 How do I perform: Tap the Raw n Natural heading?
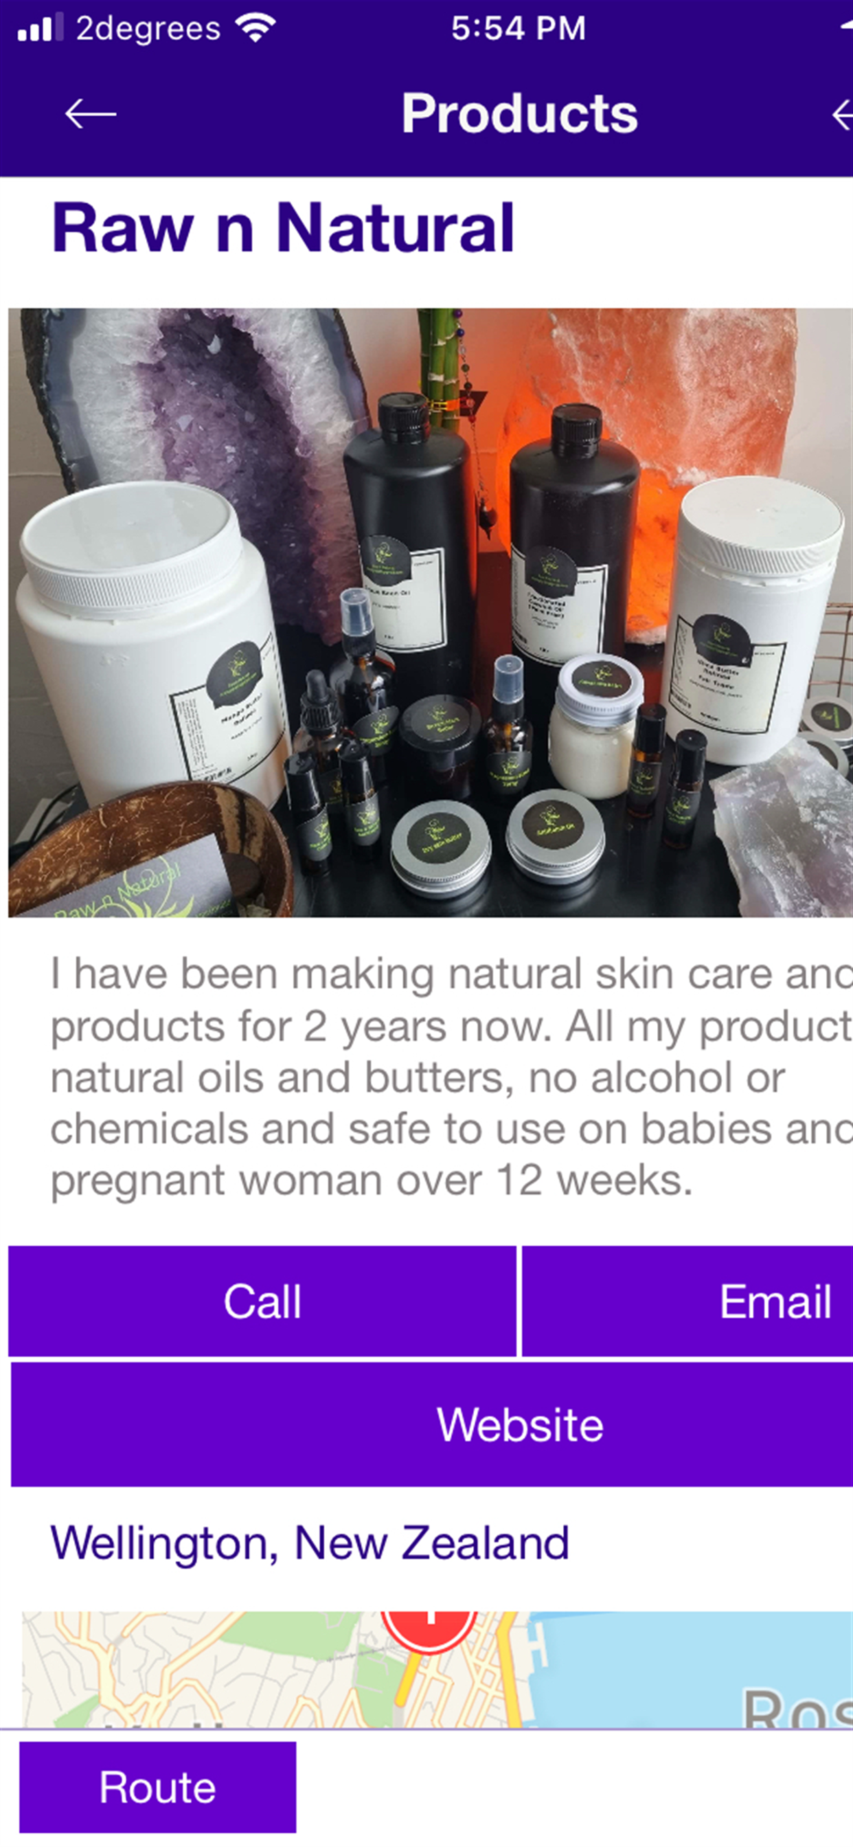click(283, 228)
